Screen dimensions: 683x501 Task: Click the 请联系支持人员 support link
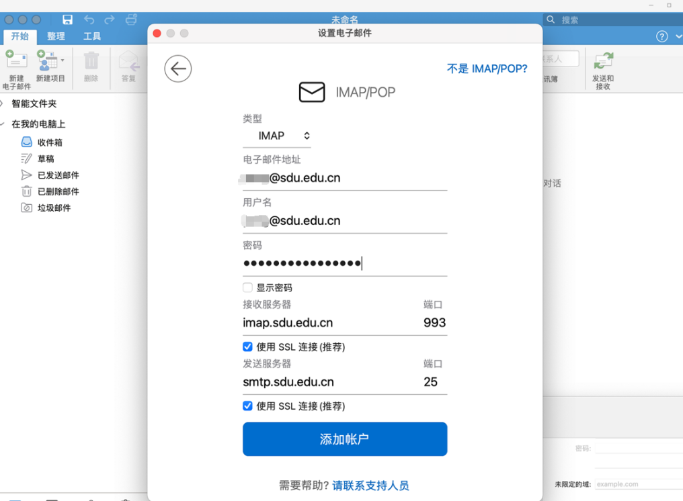click(x=370, y=486)
